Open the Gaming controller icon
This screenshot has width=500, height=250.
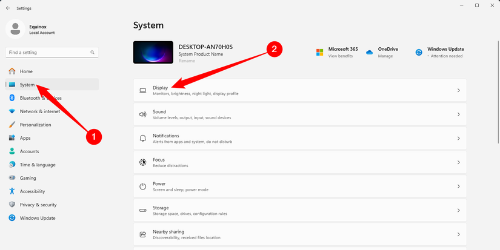pos(12,178)
